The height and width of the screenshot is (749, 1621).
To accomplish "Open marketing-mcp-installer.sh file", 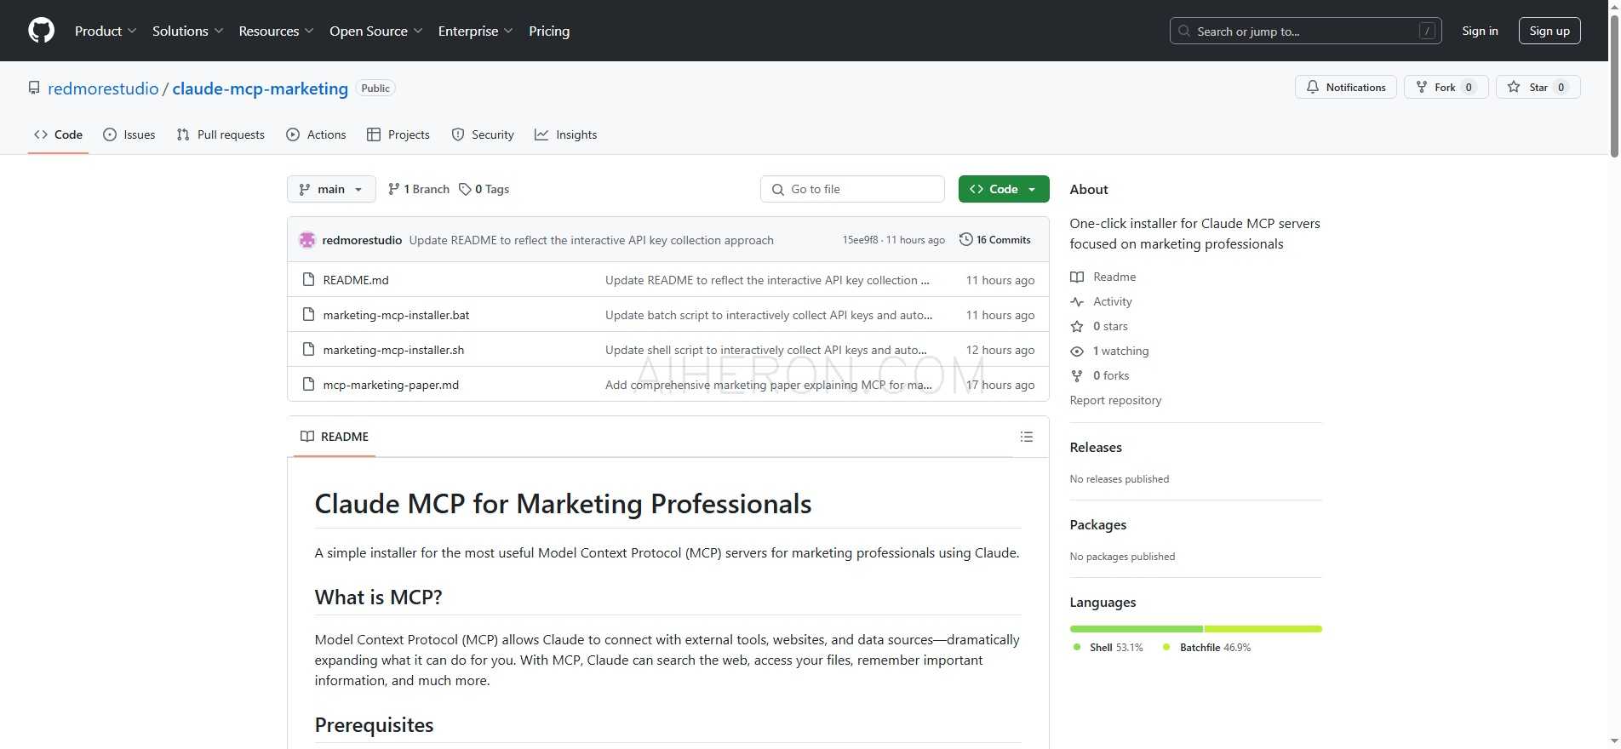I will click(393, 350).
